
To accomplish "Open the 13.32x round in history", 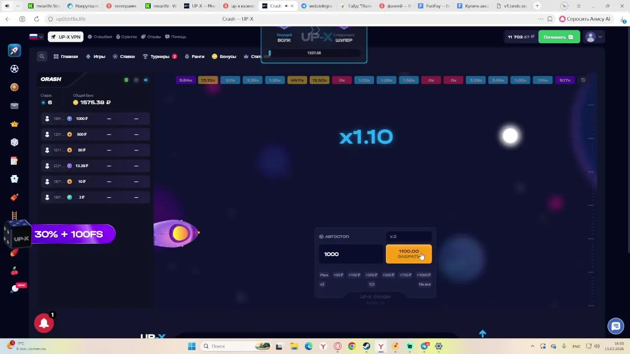I will (208, 80).
